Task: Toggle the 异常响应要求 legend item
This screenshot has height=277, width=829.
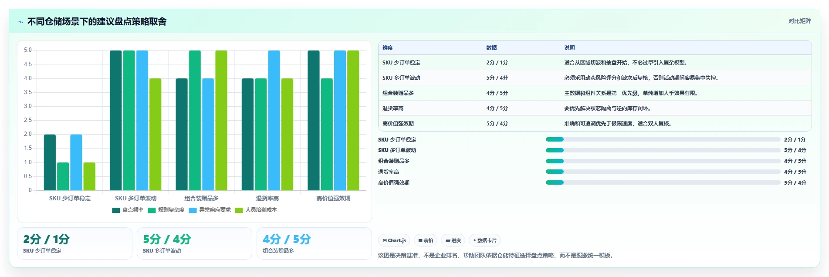Action: click(x=210, y=210)
